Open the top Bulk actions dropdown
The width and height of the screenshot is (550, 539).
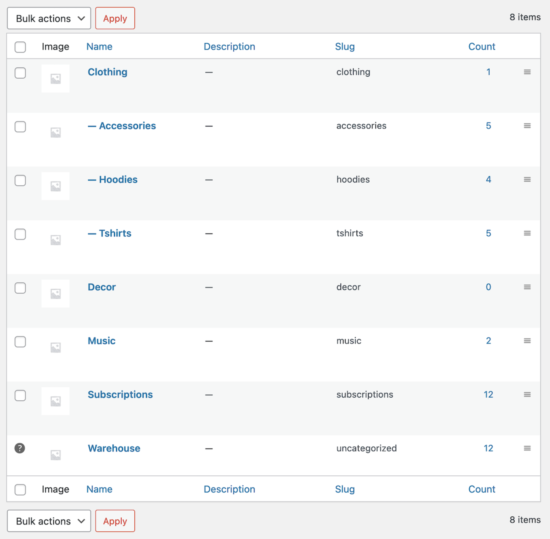tap(49, 18)
